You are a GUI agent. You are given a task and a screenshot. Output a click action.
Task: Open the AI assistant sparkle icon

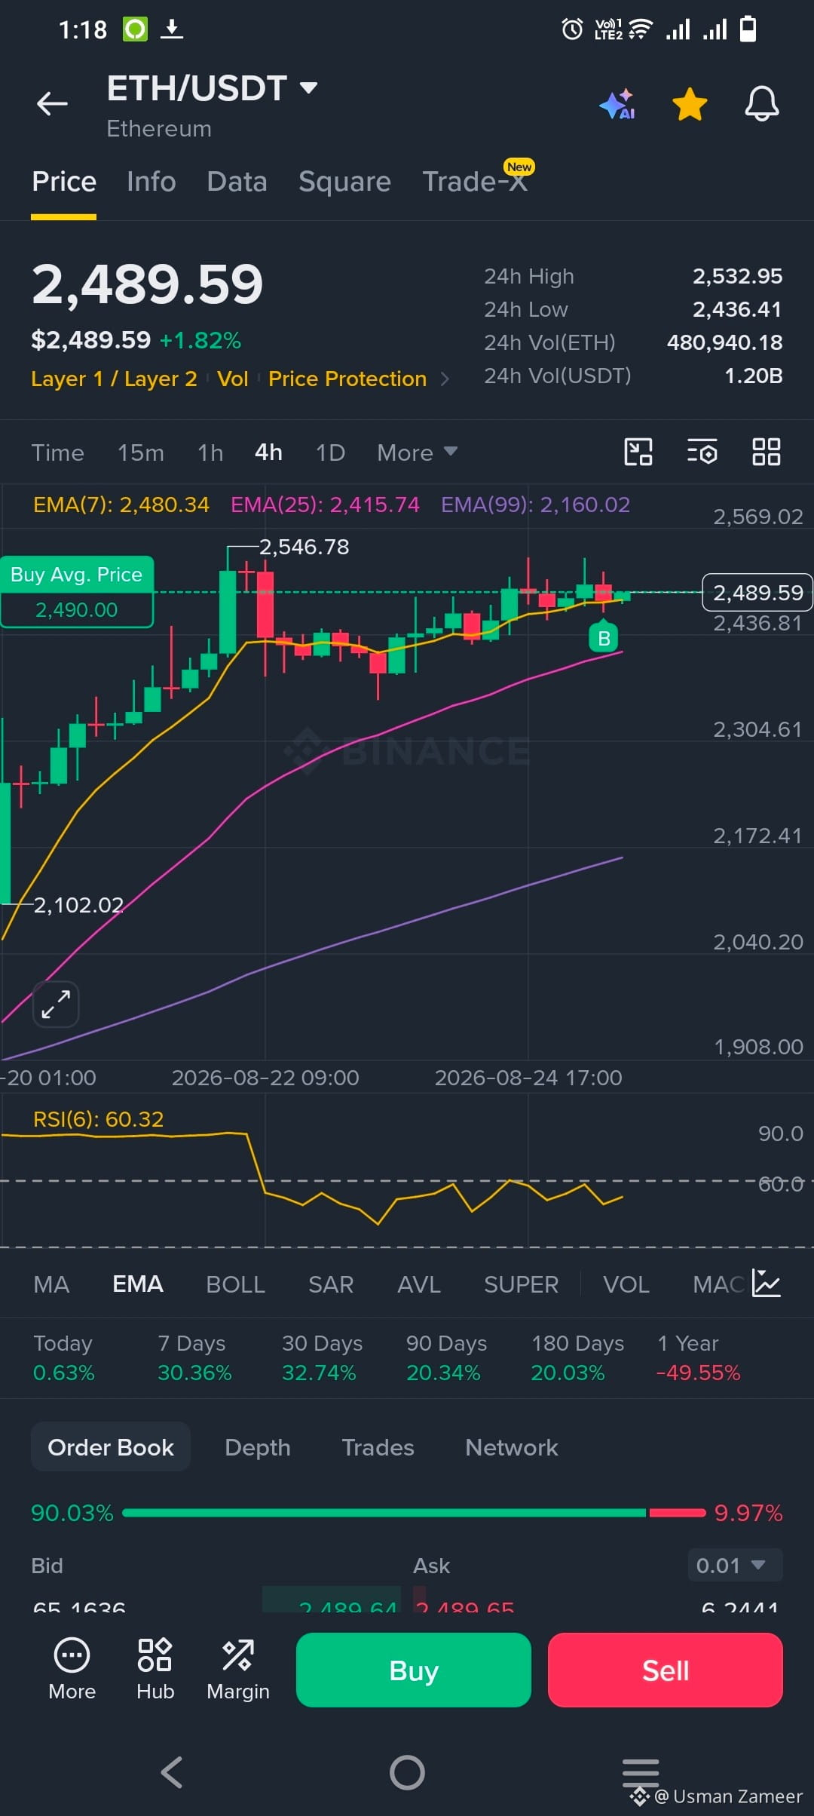pos(617,104)
